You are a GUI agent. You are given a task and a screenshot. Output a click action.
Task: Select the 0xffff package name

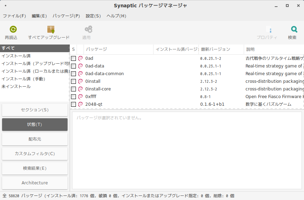(x=91, y=96)
